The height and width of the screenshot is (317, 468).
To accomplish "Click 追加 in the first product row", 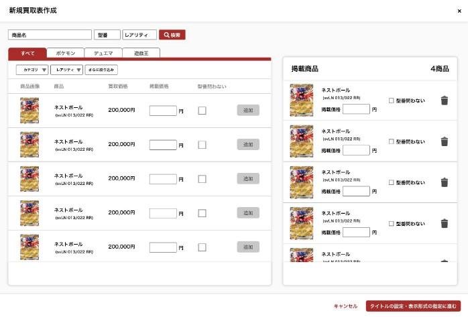I will tap(248, 110).
